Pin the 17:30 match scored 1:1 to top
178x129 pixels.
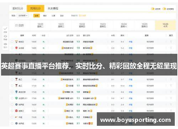pos(171,86)
